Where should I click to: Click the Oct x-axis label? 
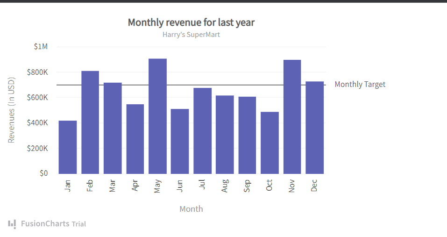269,185
